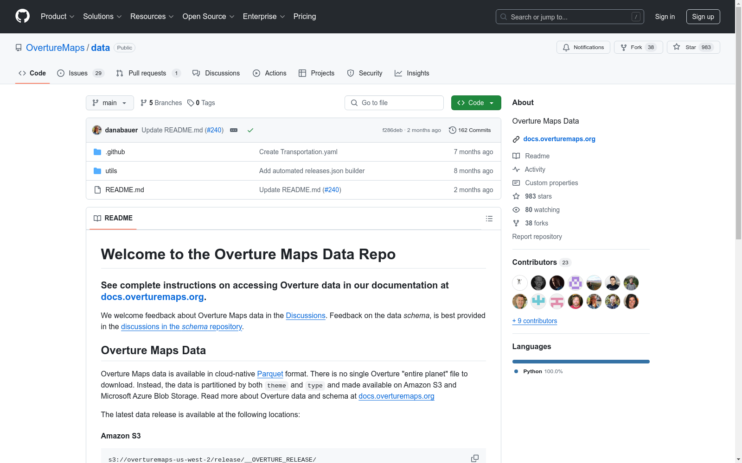Expand the Product menu
The width and height of the screenshot is (742, 463).
tap(58, 17)
